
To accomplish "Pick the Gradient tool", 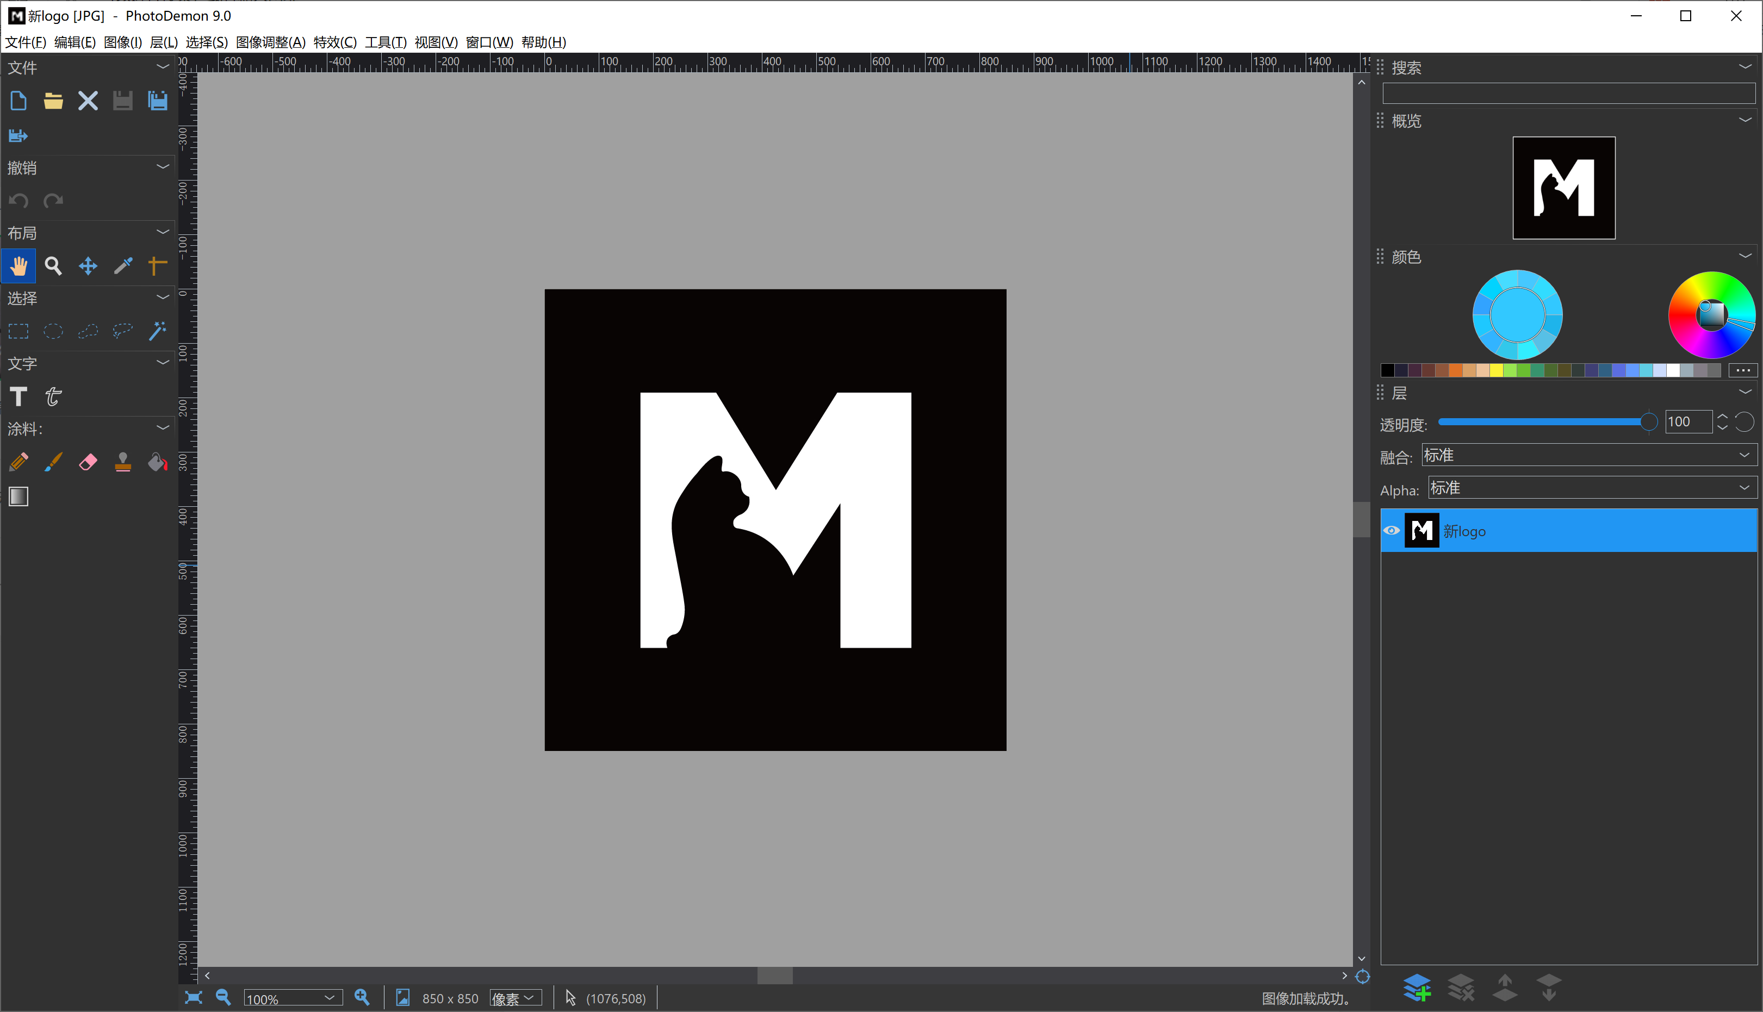I will 19,496.
